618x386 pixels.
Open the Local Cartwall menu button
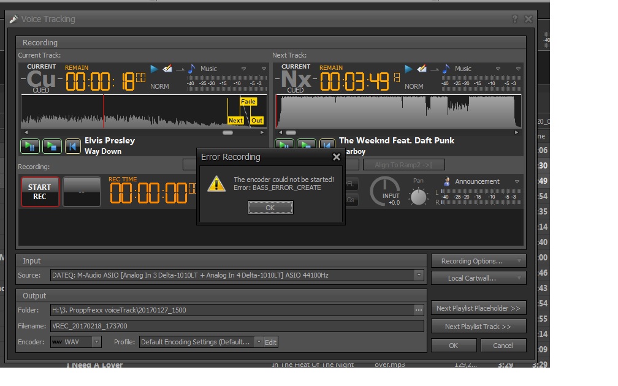click(478, 278)
